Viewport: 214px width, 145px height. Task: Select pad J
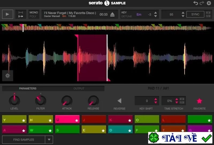point(94,119)
